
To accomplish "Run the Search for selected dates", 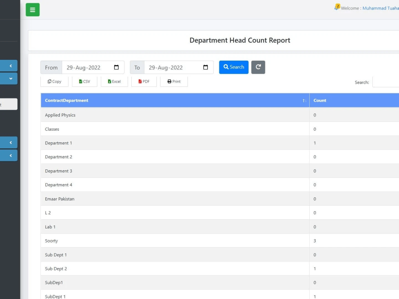I will pos(233,67).
